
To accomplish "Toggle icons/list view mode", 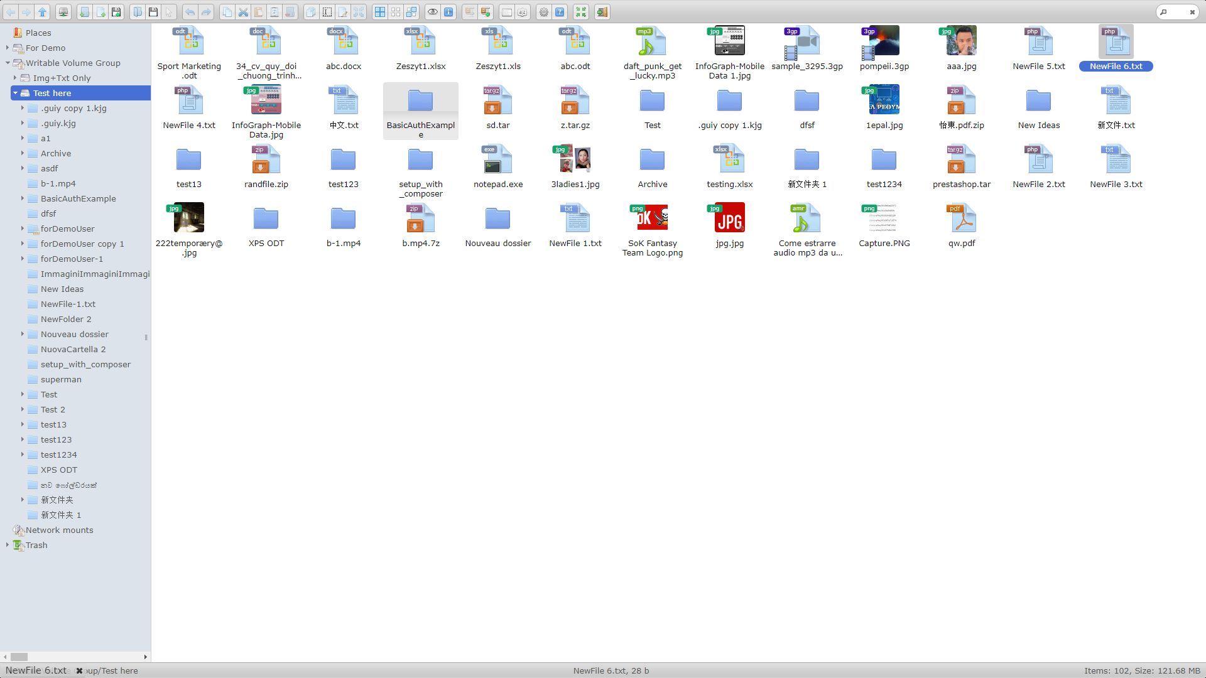I will (x=507, y=12).
